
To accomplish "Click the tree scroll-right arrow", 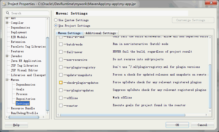I will [44, 117].
